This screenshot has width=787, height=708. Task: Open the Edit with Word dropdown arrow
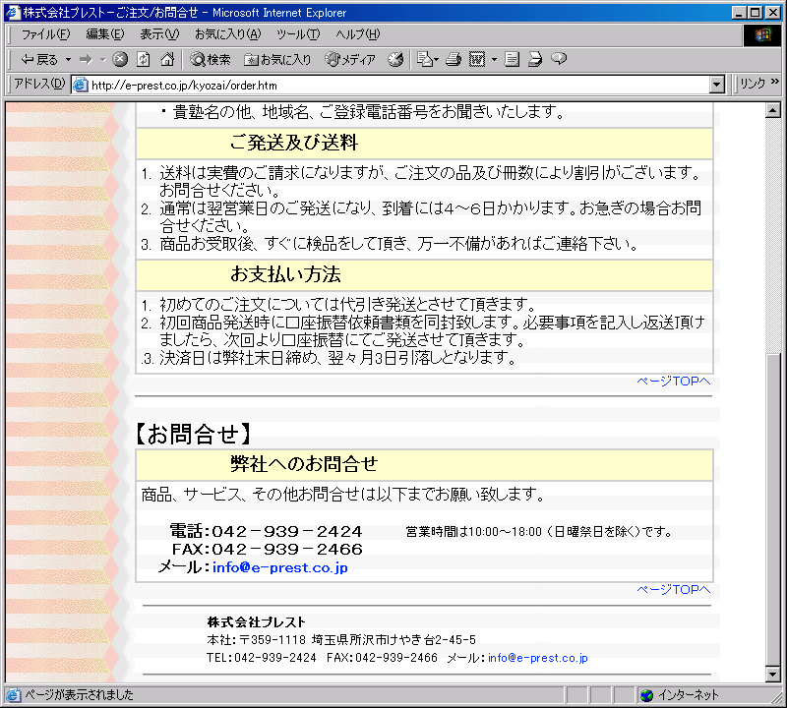click(x=494, y=60)
